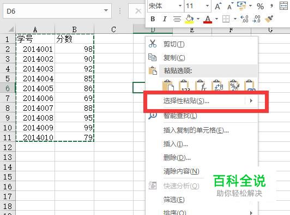
Task: Click score cell with 99
Action: 75,128
